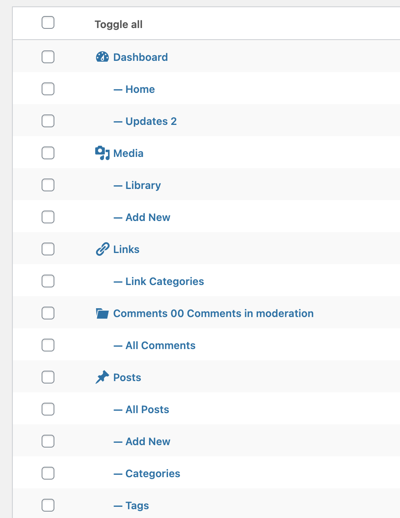Image resolution: width=400 pixels, height=518 pixels.
Task: Enable the Updates 2 checkbox
Action: [x=48, y=121]
